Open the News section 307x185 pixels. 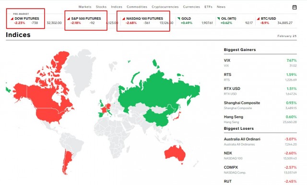[221, 7]
